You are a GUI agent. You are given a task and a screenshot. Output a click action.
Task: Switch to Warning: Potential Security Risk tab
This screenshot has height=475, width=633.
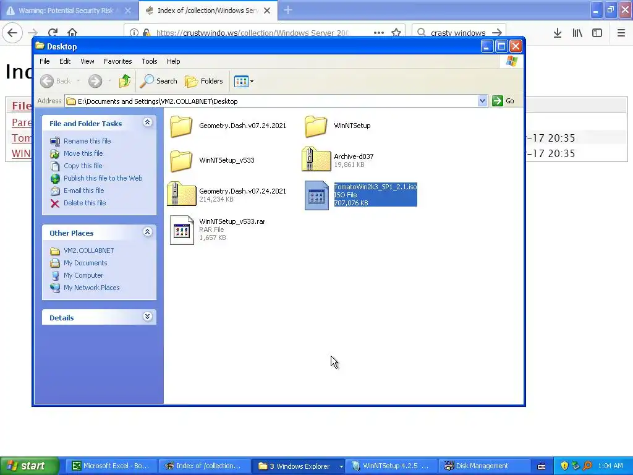[69, 11]
